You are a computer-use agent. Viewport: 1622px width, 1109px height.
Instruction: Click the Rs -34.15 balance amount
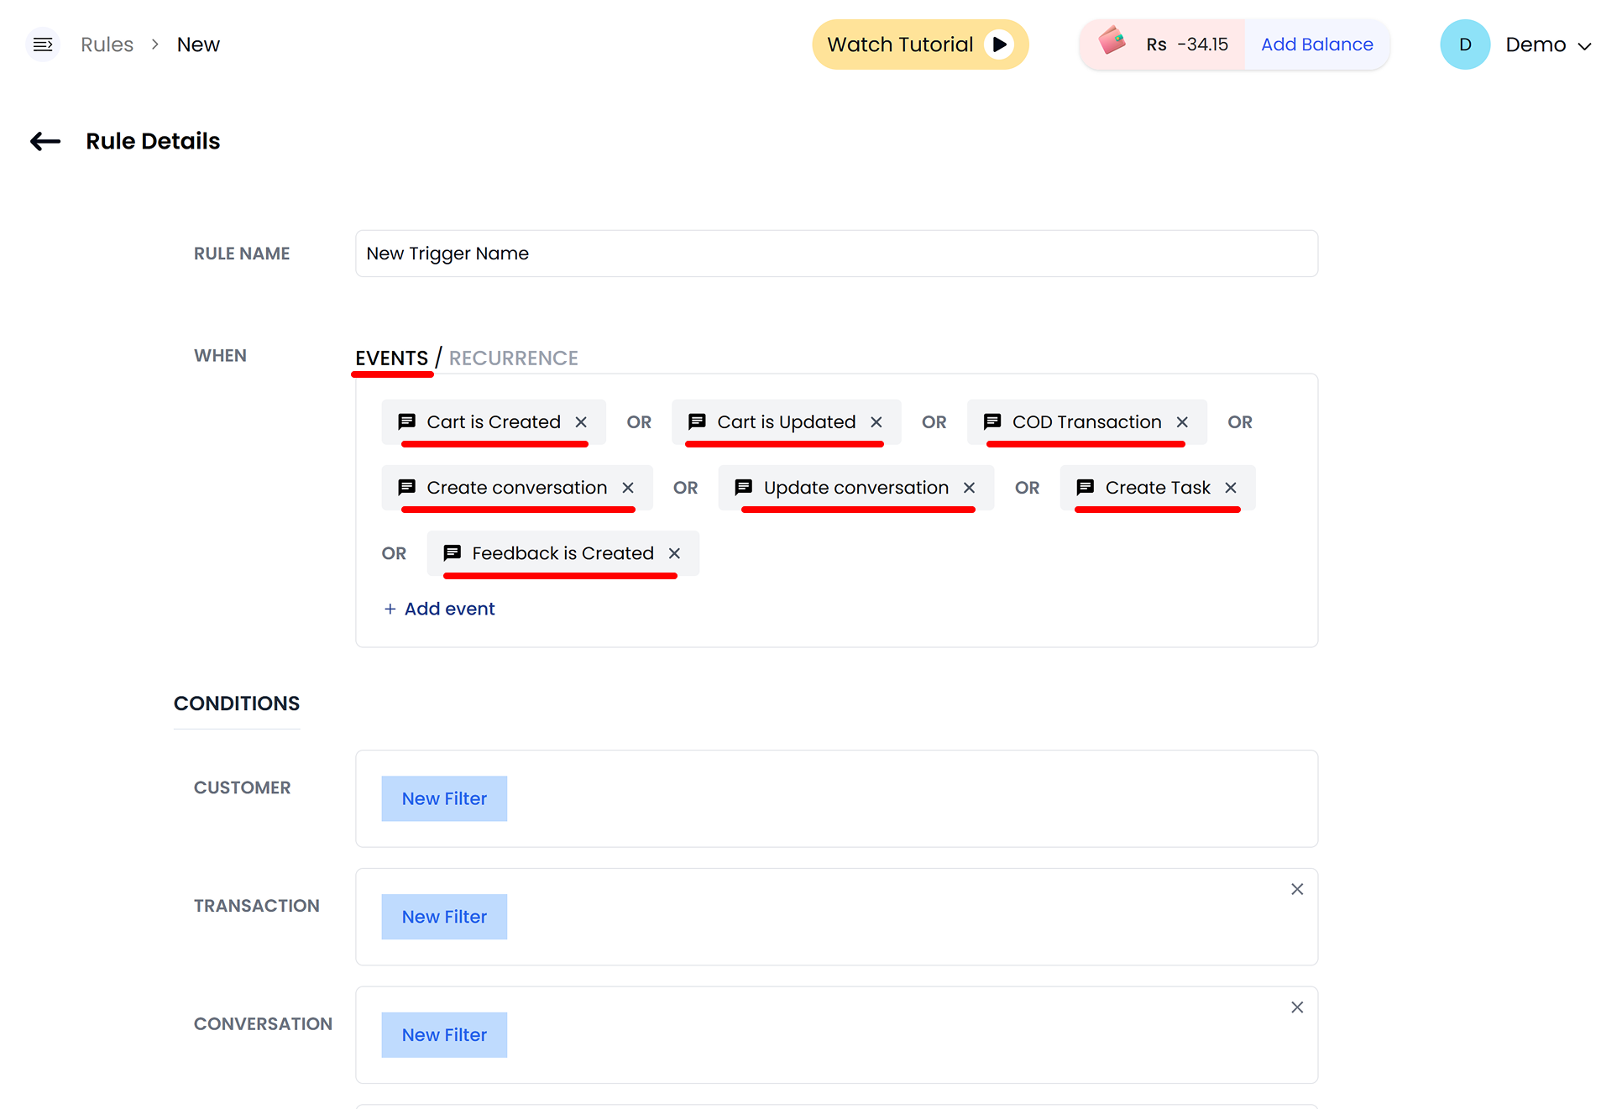[x=1187, y=44]
